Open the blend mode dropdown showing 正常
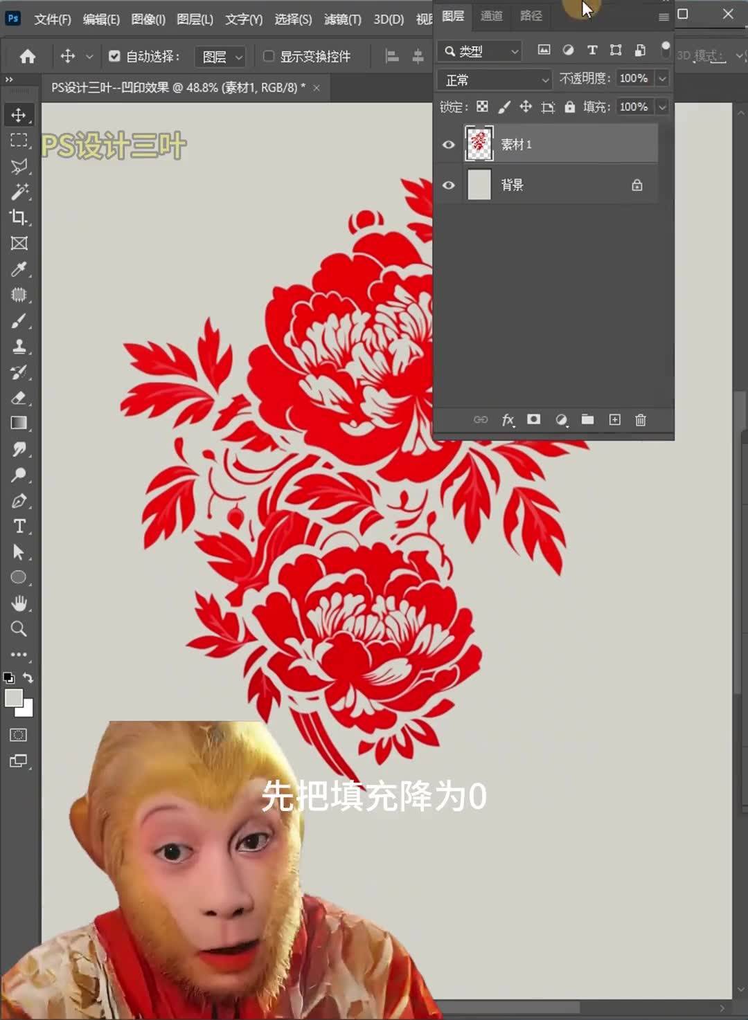Viewport: 748px width, 1020px height. click(493, 80)
